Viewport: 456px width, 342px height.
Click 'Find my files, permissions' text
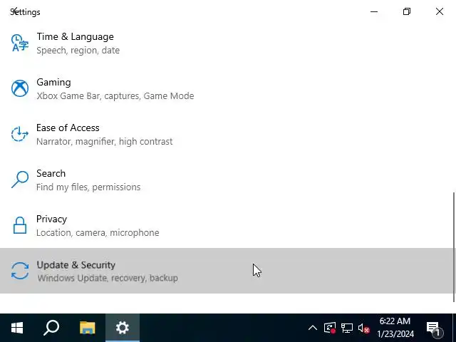(x=88, y=187)
